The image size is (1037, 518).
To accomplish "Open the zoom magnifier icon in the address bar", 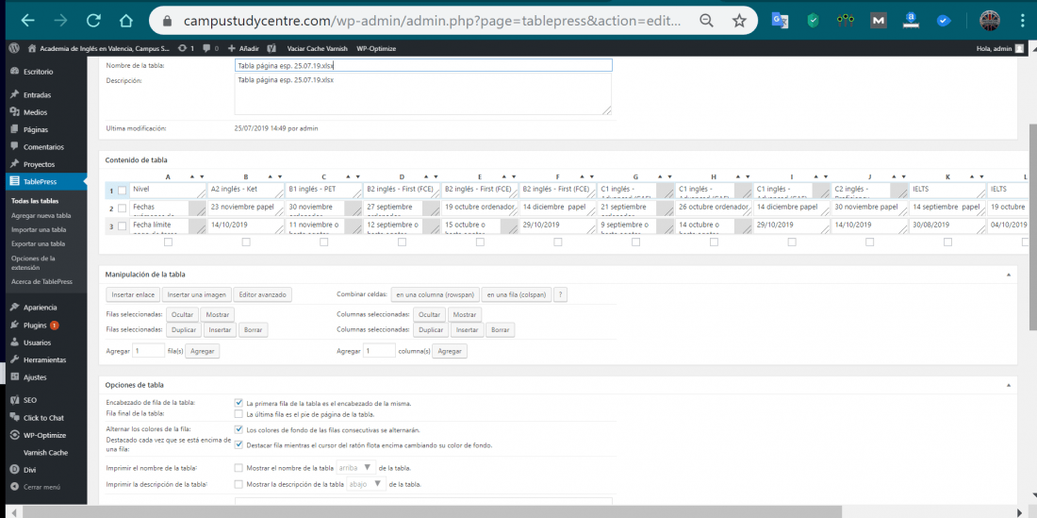I will pyautogui.click(x=706, y=21).
